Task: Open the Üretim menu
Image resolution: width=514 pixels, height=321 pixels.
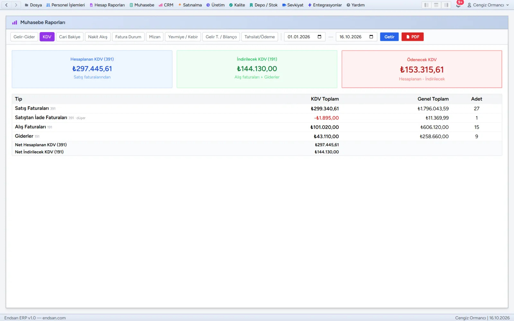Action: pyautogui.click(x=215, y=5)
